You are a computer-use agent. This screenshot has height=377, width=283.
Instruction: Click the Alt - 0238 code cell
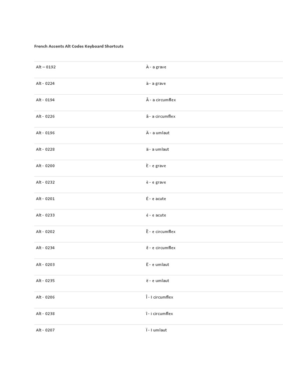pos(45,314)
